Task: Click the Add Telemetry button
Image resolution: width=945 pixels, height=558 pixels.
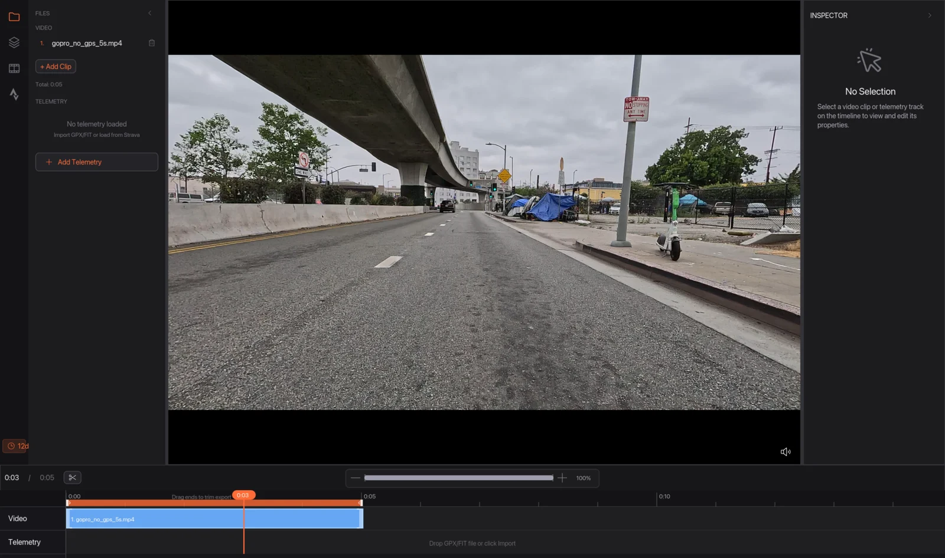Action: tap(97, 162)
